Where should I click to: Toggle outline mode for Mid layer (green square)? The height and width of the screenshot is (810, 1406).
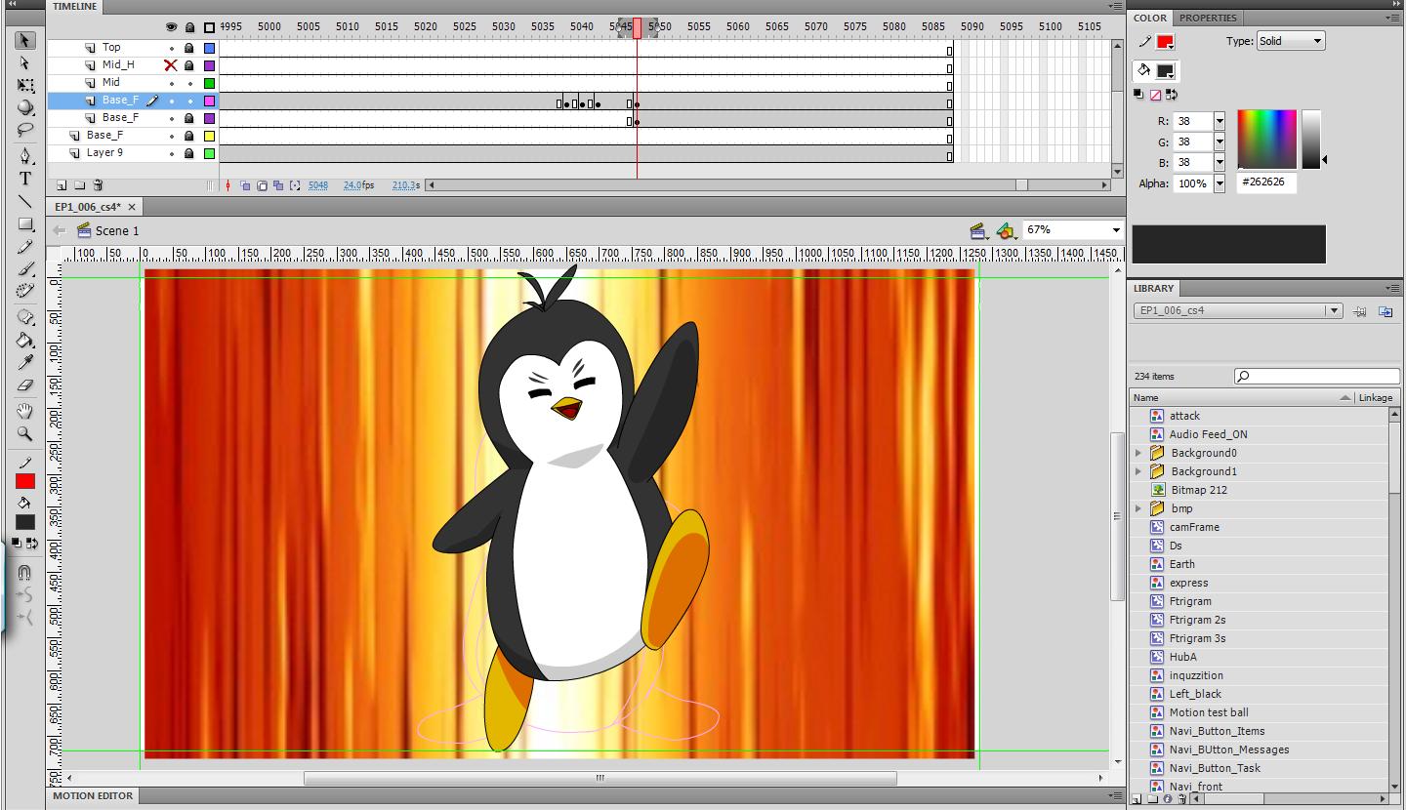209,83
